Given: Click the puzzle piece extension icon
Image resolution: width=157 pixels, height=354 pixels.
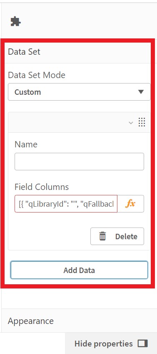Looking at the screenshot, I should click(15, 21).
